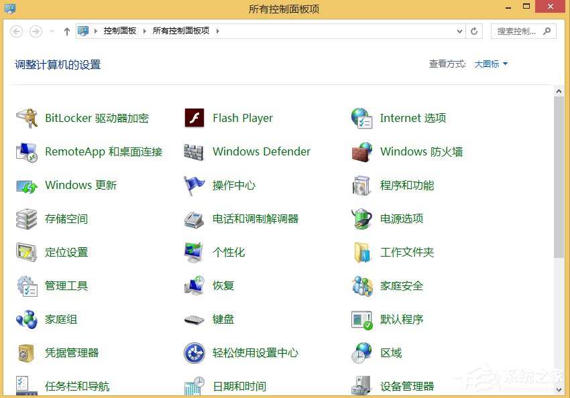Screen dimensions: 570x398
Task: Open 凭据管理器
Action: tap(72, 353)
